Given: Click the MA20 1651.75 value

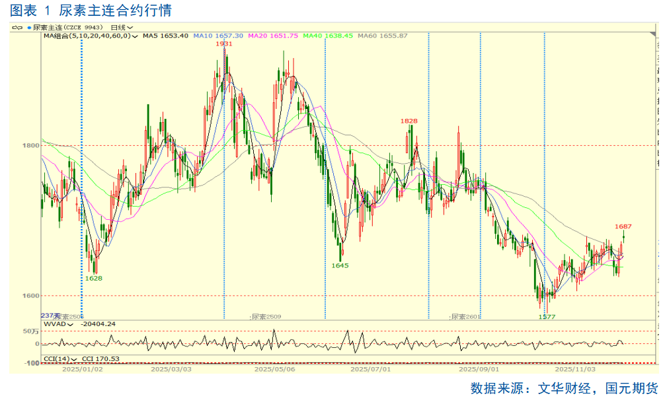Looking at the screenshot, I should [273, 36].
